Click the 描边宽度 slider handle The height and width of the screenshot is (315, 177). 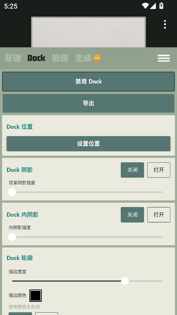click(125, 281)
